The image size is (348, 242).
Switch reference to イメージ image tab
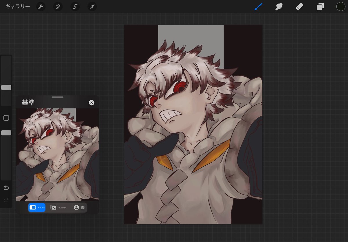pos(58,207)
